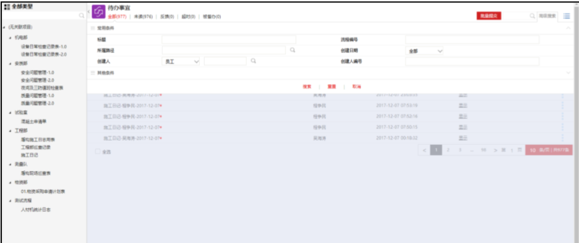Open the 员工 creator type dropdown

pyautogui.click(x=181, y=62)
